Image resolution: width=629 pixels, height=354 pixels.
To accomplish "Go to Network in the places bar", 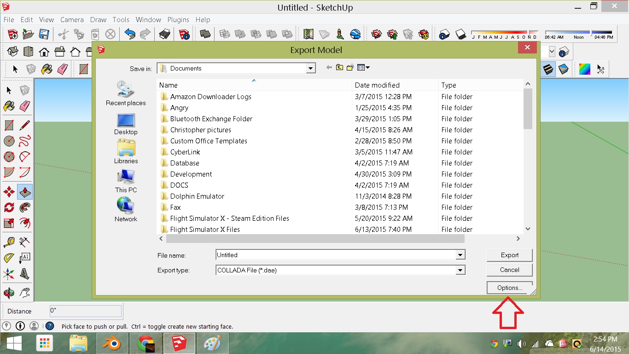I will pos(126,210).
